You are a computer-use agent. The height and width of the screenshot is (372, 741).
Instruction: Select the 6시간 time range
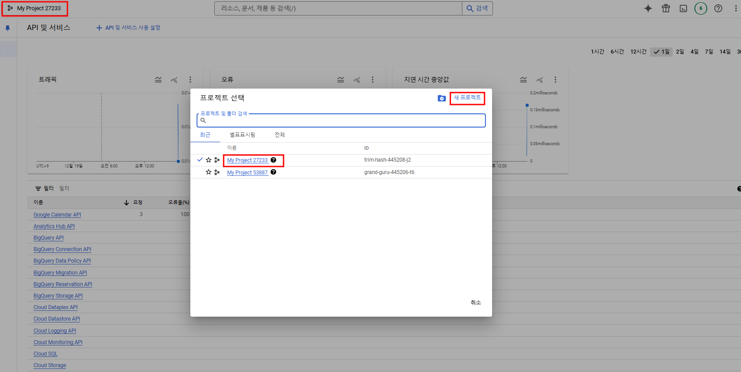617,52
